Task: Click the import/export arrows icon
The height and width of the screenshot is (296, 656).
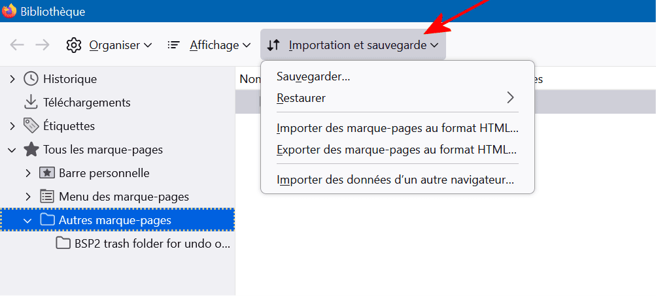Action: (273, 45)
